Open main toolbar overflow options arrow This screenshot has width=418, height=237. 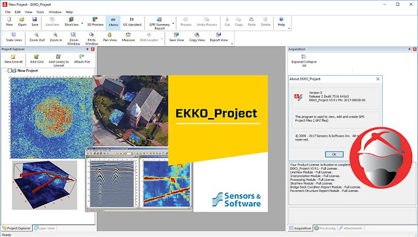[x=289, y=28]
